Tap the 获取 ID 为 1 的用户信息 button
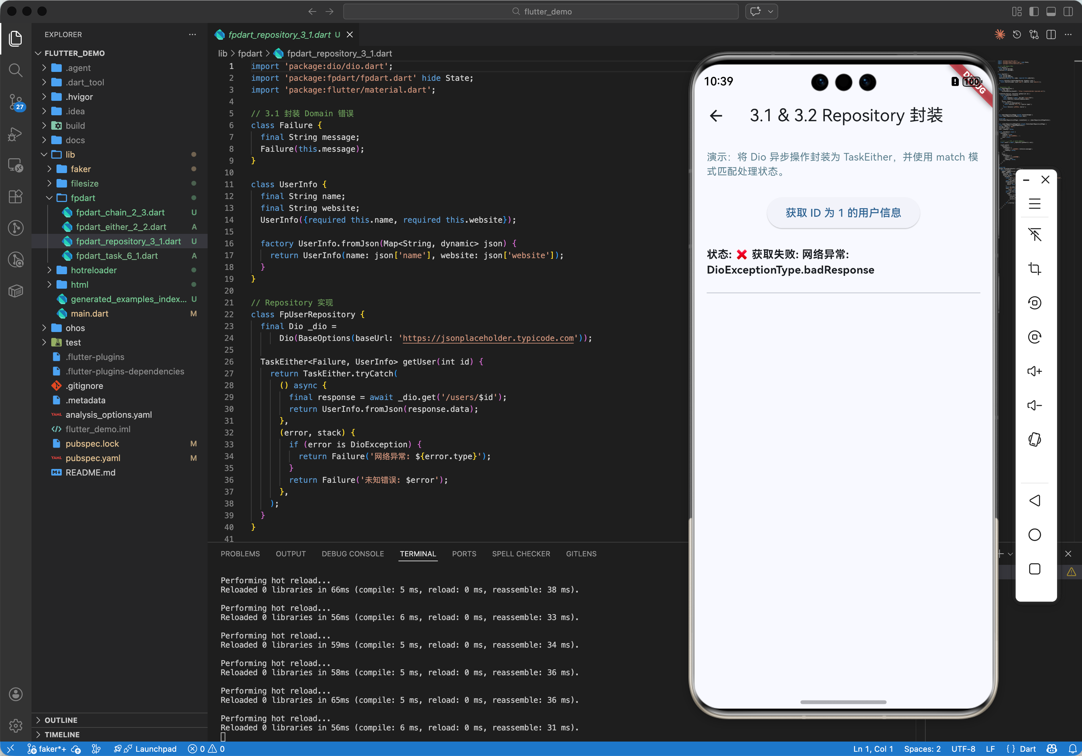Screen dimensions: 1082x756 tap(843, 213)
